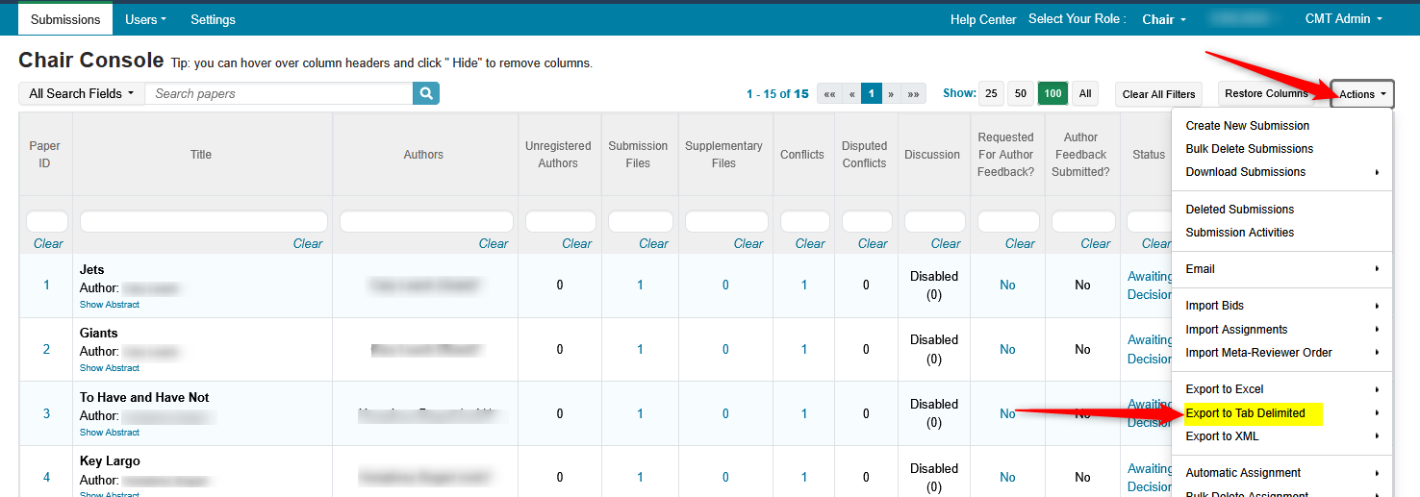Viewport: 1420px width, 497px height.
Task: Open the Settings tab
Action: tap(213, 19)
